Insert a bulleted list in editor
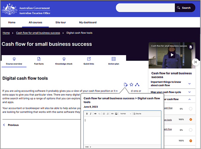Viewport: 201px width, 149px height. (x=104, y=114)
